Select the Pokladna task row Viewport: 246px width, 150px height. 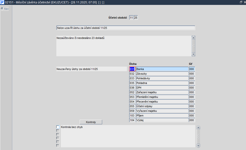162,83
